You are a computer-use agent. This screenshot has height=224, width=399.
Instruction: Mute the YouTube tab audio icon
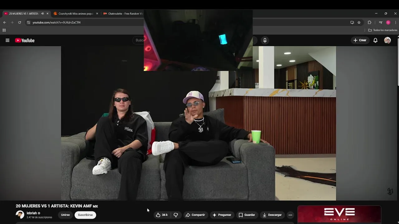[x=42, y=14]
